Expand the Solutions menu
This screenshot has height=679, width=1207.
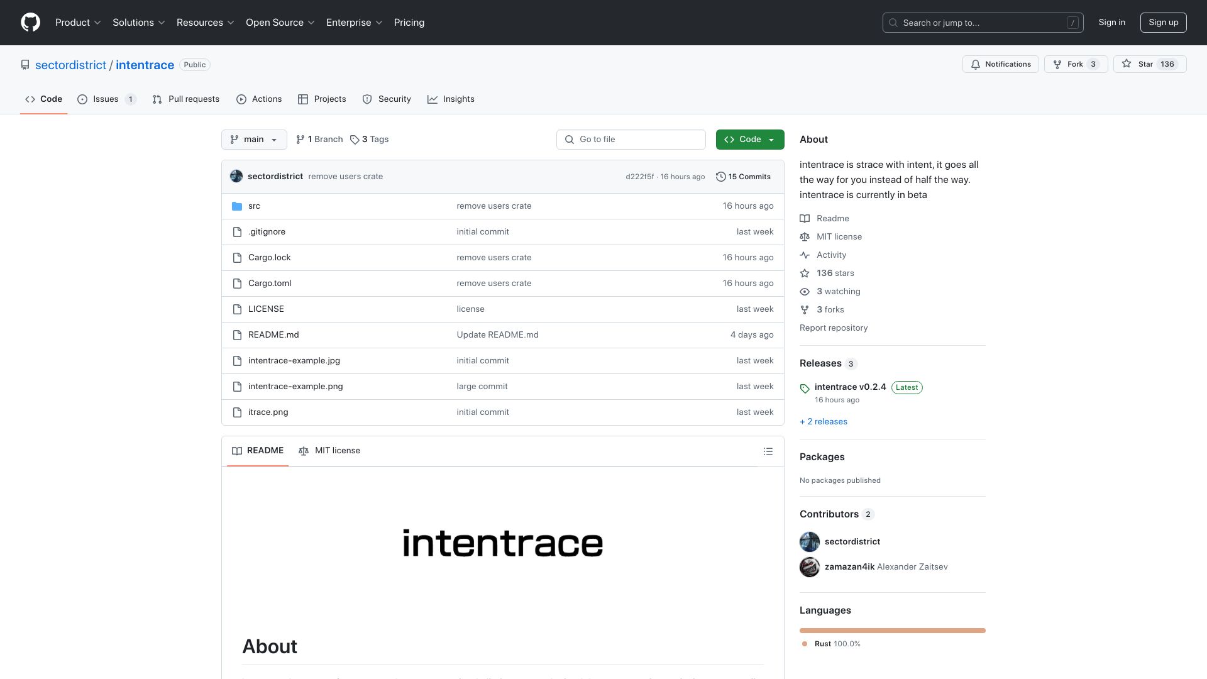pyautogui.click(x=139, y=23)
